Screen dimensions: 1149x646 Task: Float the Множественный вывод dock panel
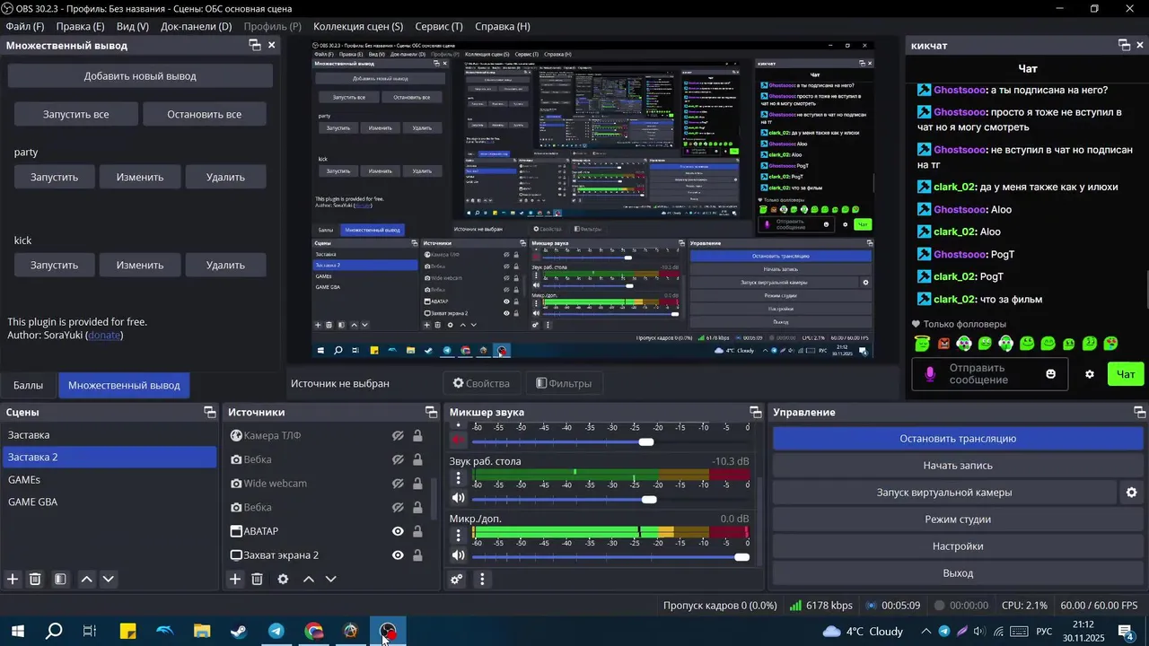(255, 45)
